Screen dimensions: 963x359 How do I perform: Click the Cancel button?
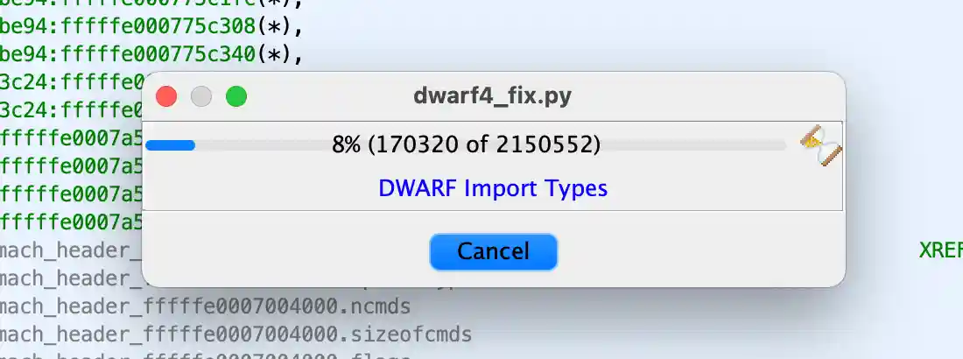(493, 251)
